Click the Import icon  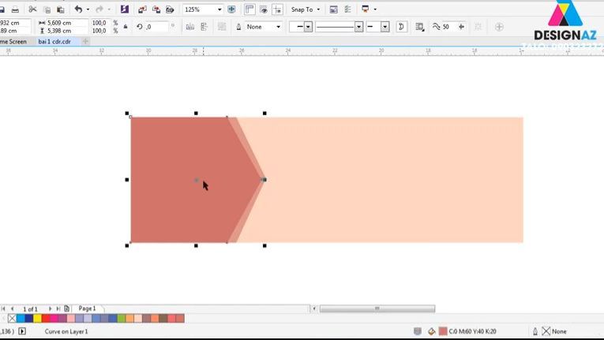tap(141, 9)
